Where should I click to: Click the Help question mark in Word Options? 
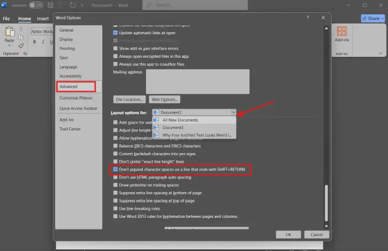coord(308,18)
